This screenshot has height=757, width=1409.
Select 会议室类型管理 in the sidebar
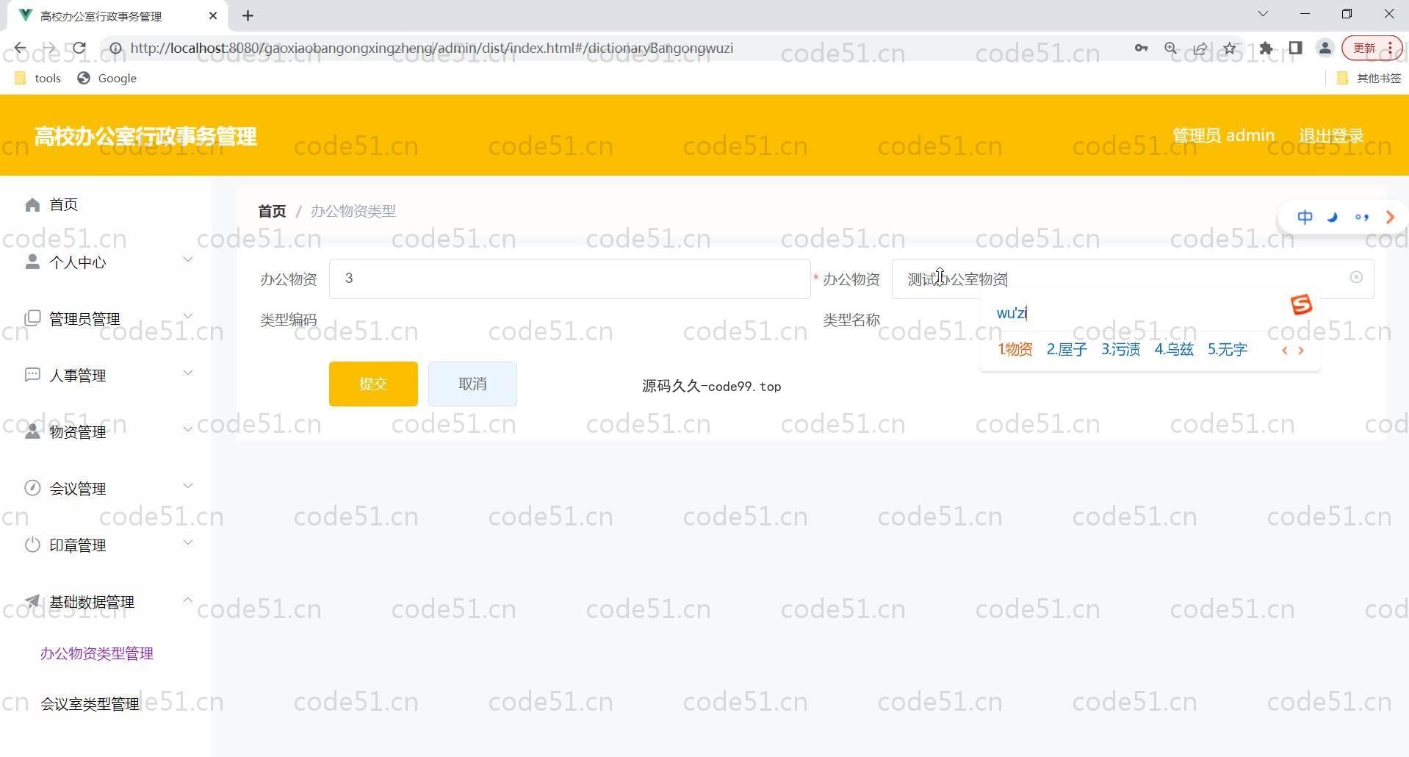click(90, 704)
